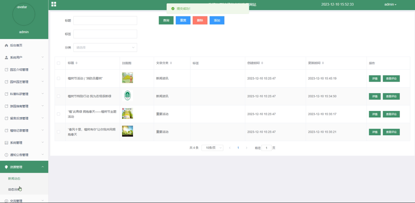Click the 园区介绍管理 menu icon
The width and height of the screenshot is (415, 203).
pyautogui.click(x=6, y=70)
